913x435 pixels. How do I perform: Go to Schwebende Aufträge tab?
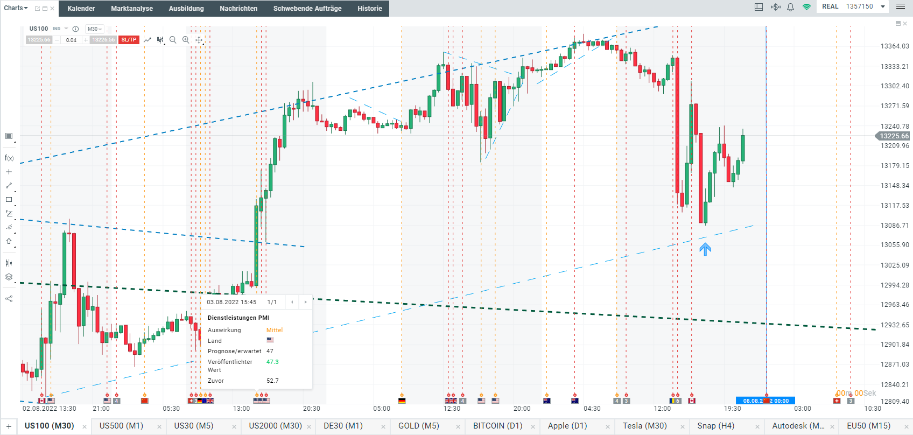tap(307, 9)
